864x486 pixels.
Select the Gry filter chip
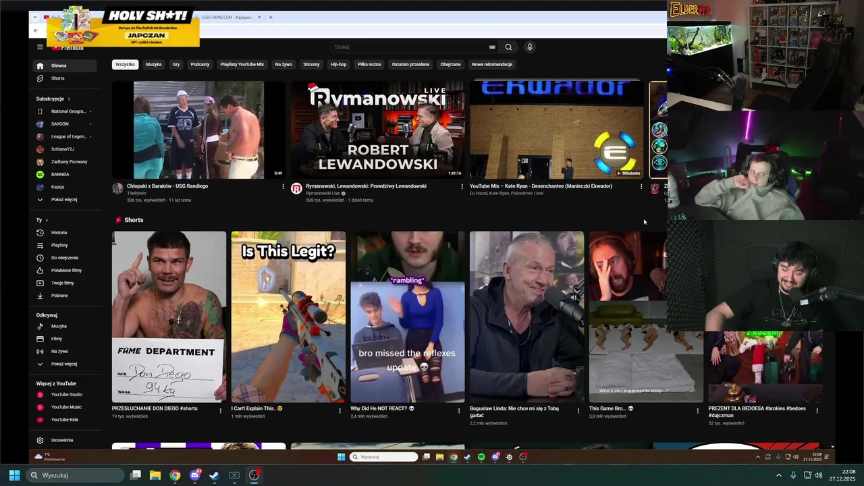(x=176, y=65)
